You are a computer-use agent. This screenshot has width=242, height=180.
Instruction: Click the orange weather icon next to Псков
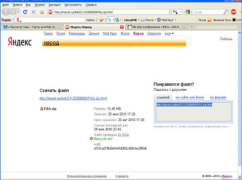coord(210,20)
